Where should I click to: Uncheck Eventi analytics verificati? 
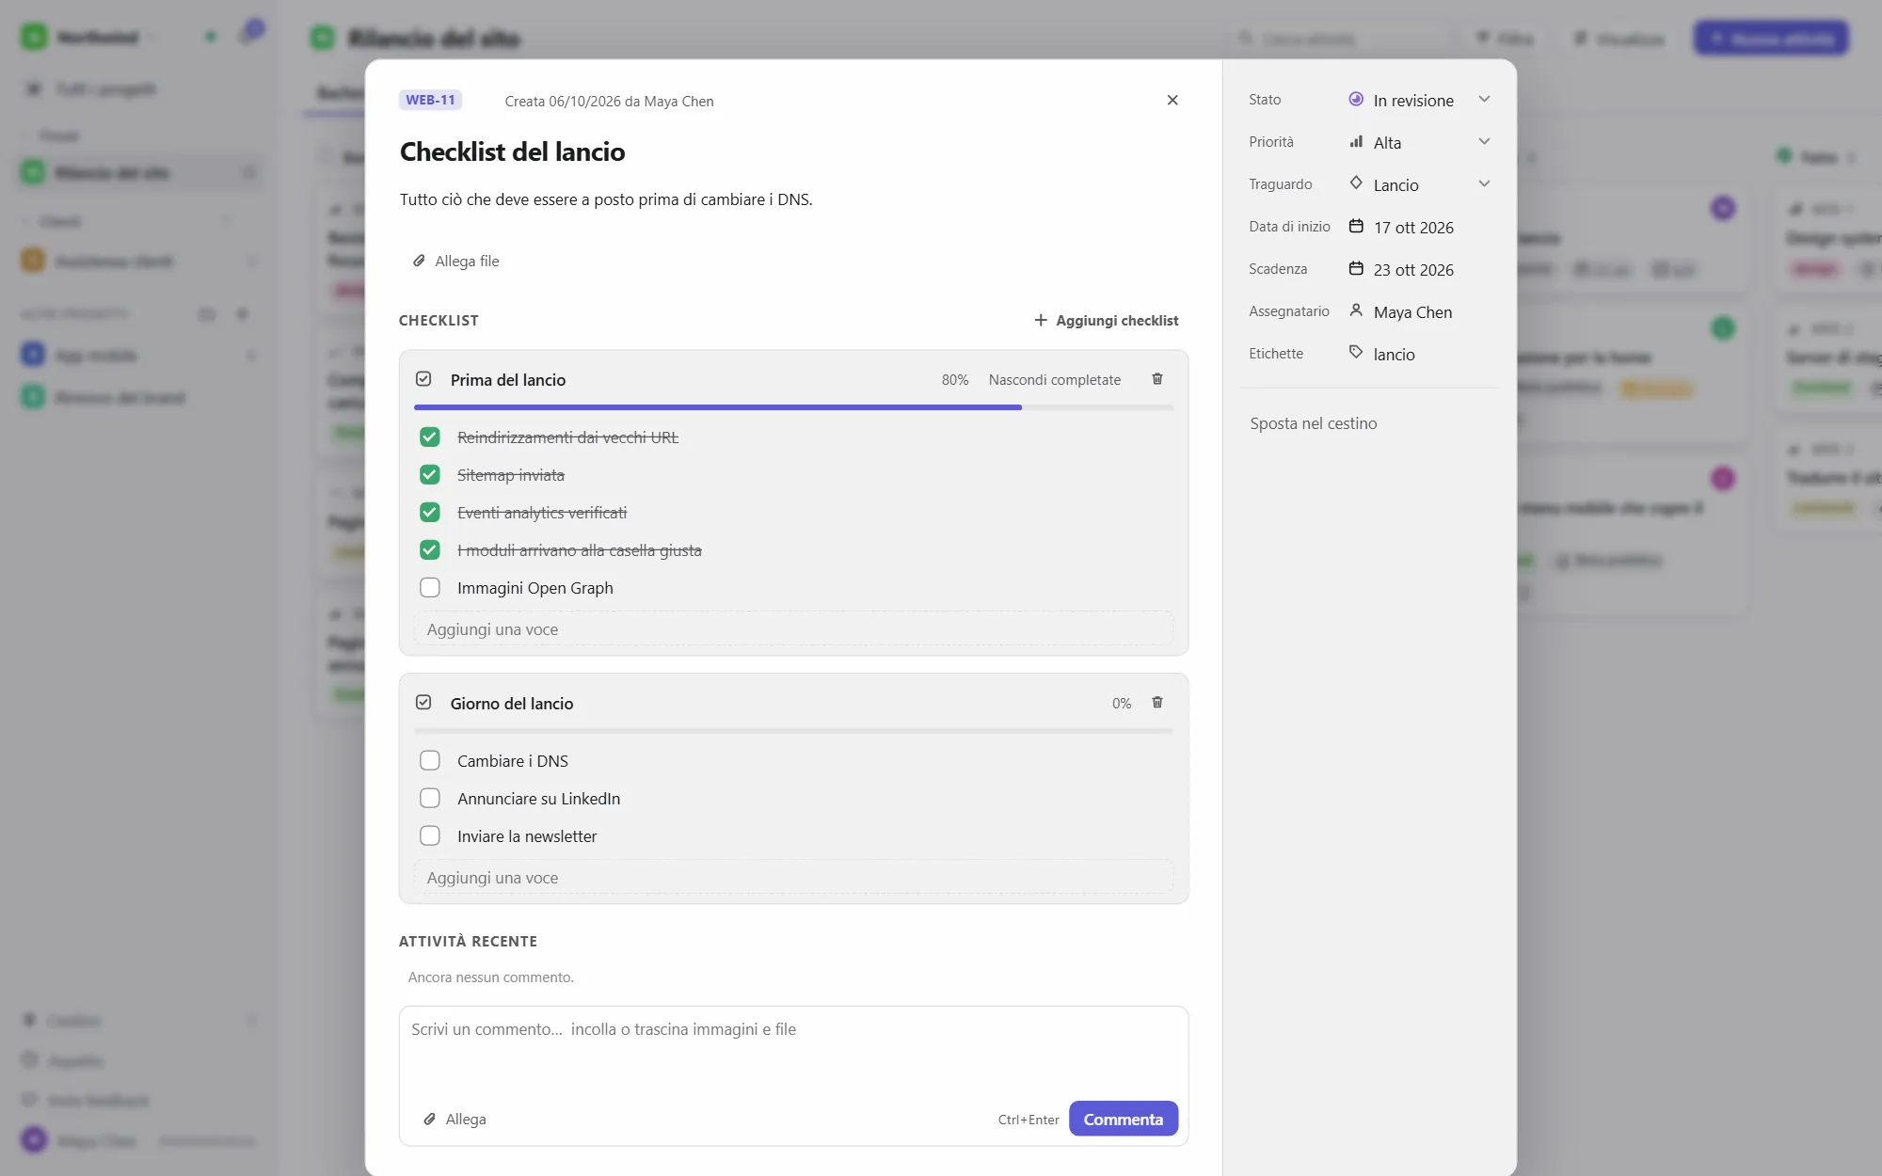(430, 512)
